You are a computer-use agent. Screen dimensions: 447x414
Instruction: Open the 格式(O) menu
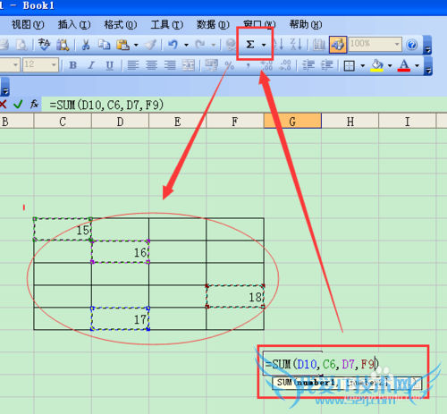(x=121, y=24)
